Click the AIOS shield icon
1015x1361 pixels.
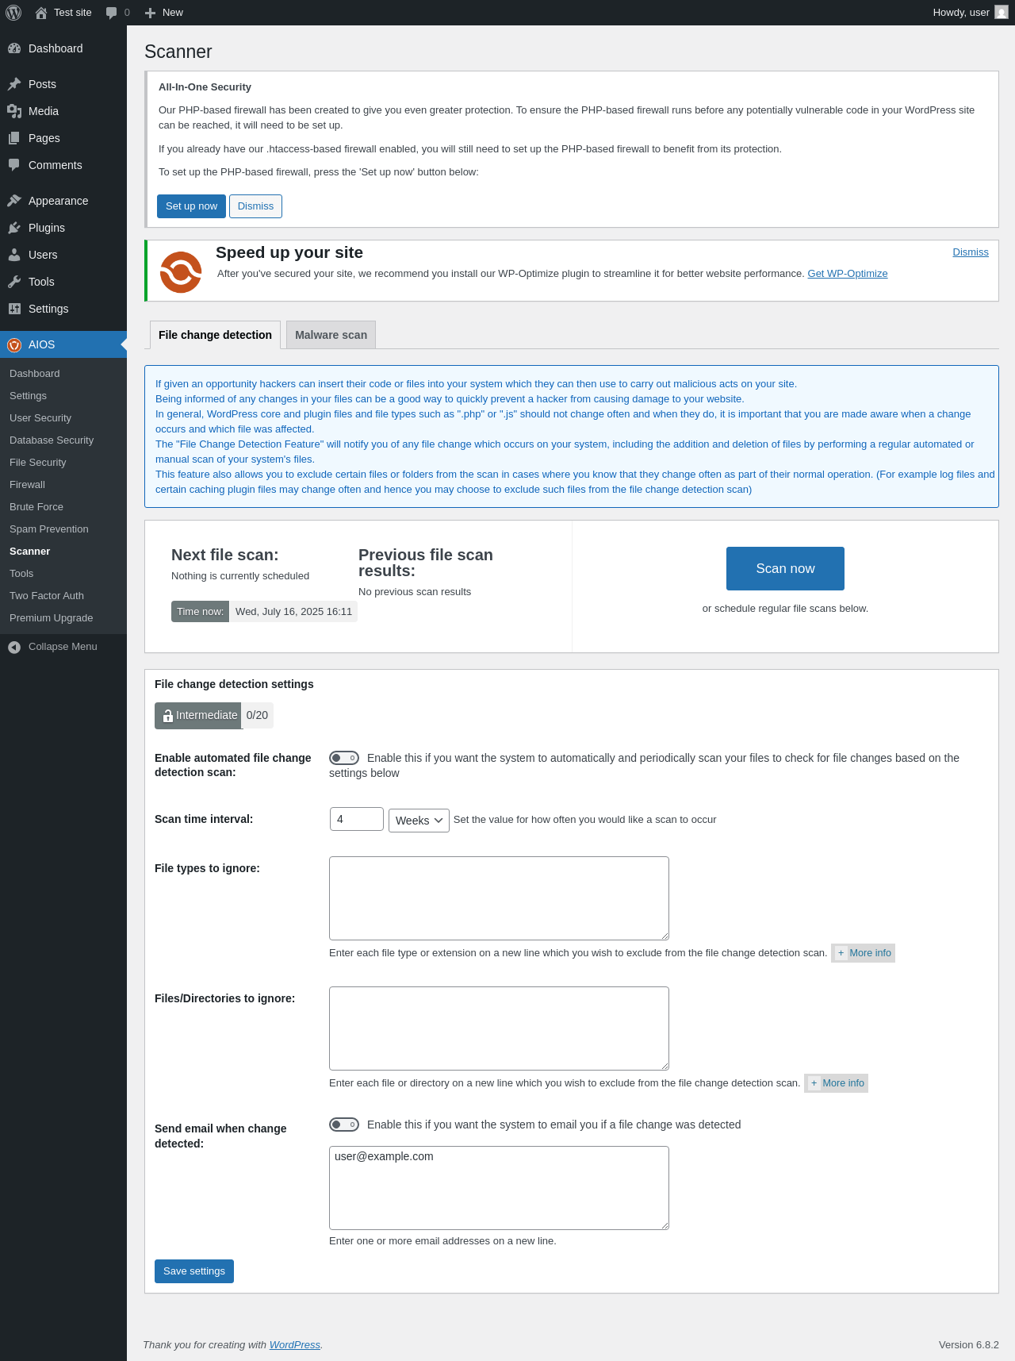(x=14, y=344)
